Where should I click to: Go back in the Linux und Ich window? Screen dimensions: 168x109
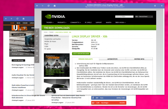6,19
